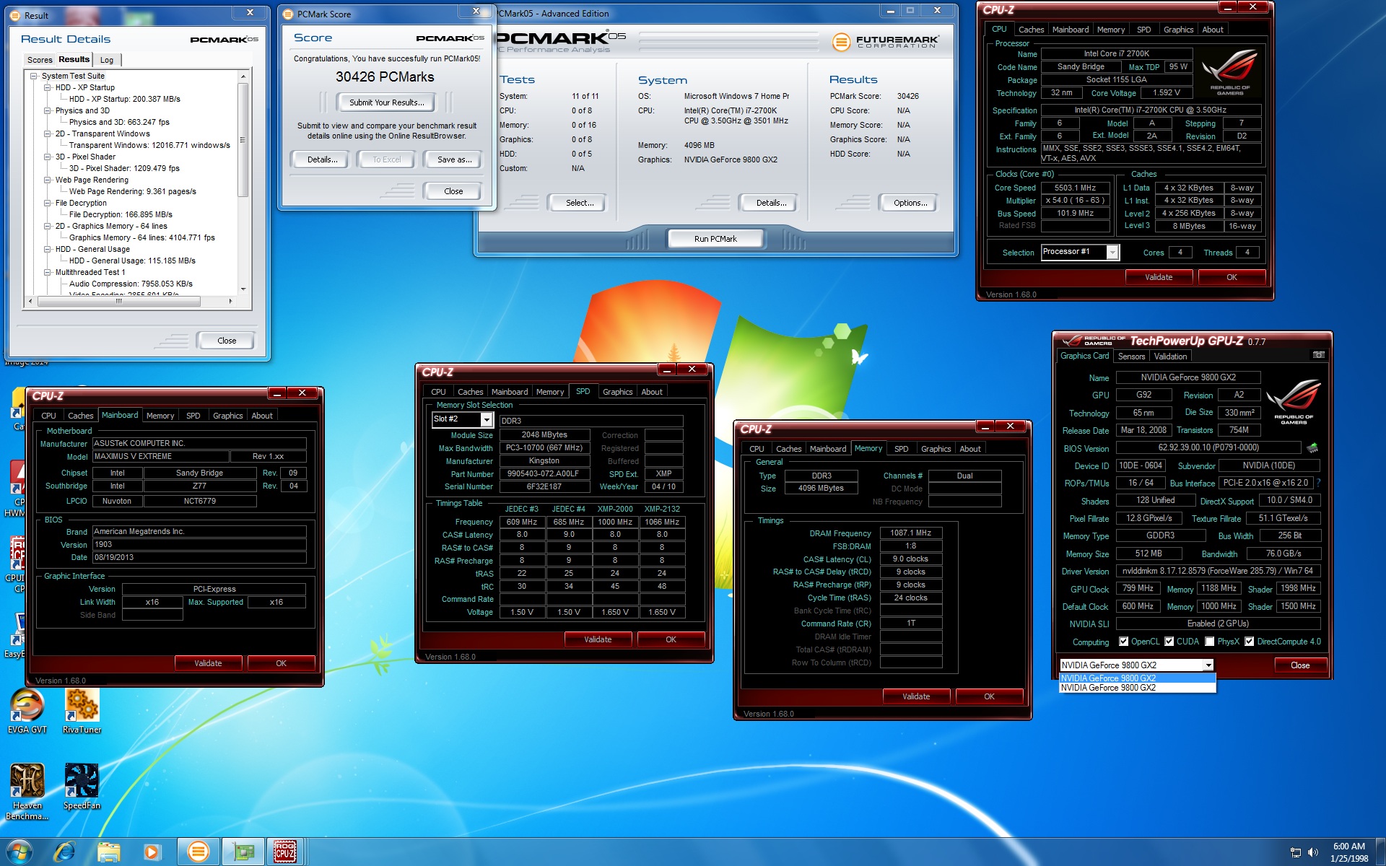The height and width of the screenshot is (866, 1386).
Task: Click the Part Number field 9905403-072.A00LF
Action: pyautogui.click(x=544, y=474)
